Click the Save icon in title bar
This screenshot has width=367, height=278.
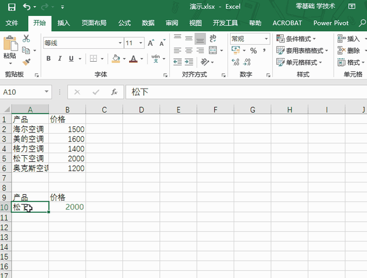pyautogui.click(x=12, y=7)
